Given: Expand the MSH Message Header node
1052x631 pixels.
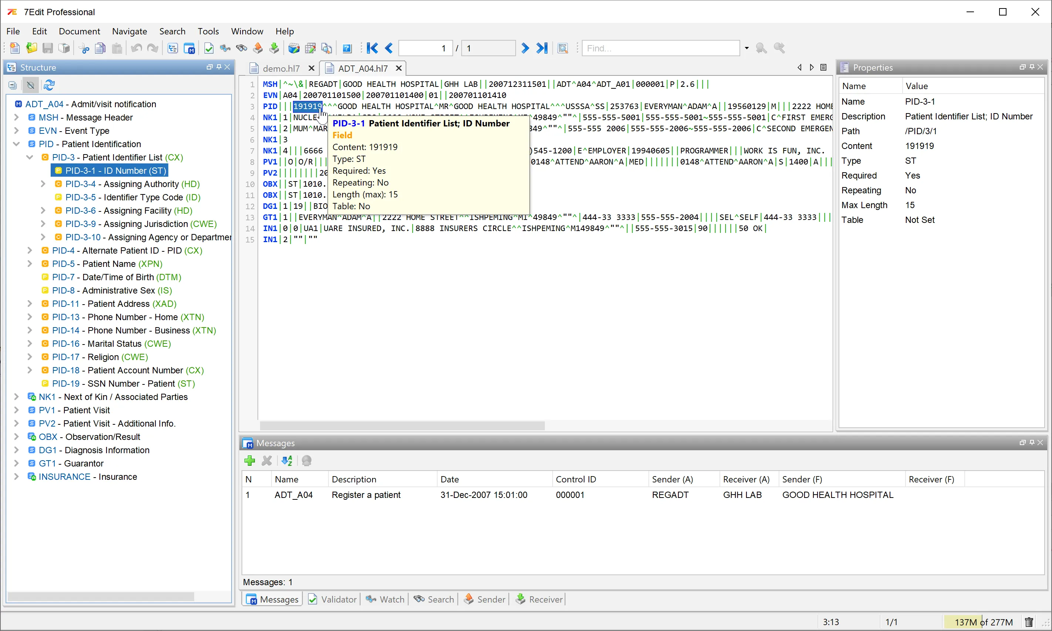Looking at the screenshot, I should click(17, 117).
